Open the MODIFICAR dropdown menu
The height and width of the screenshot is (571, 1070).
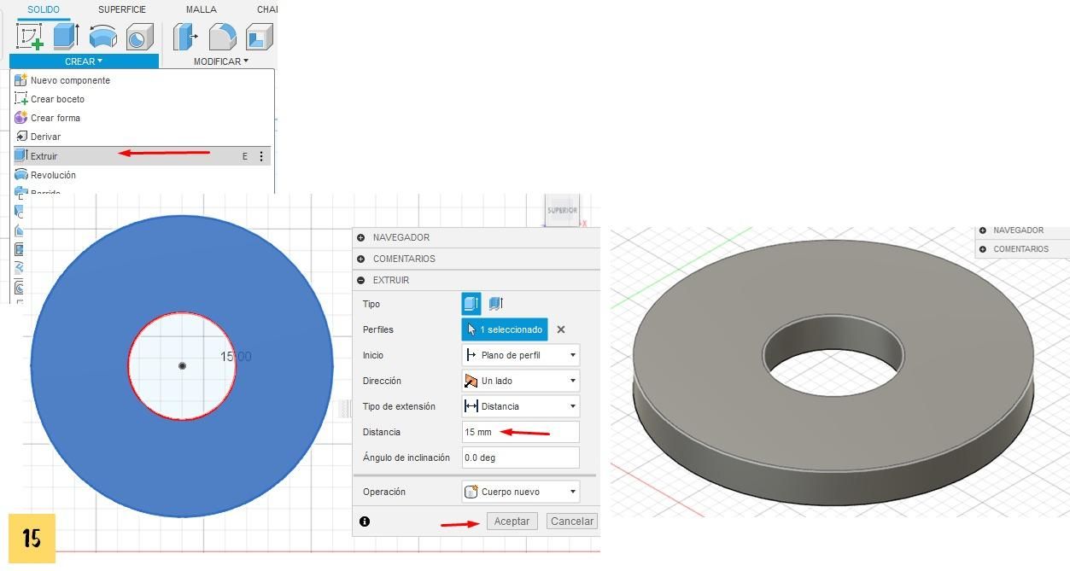(220, 61)
